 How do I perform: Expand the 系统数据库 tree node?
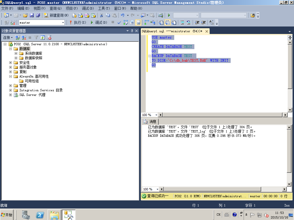[x=16, y=53]
